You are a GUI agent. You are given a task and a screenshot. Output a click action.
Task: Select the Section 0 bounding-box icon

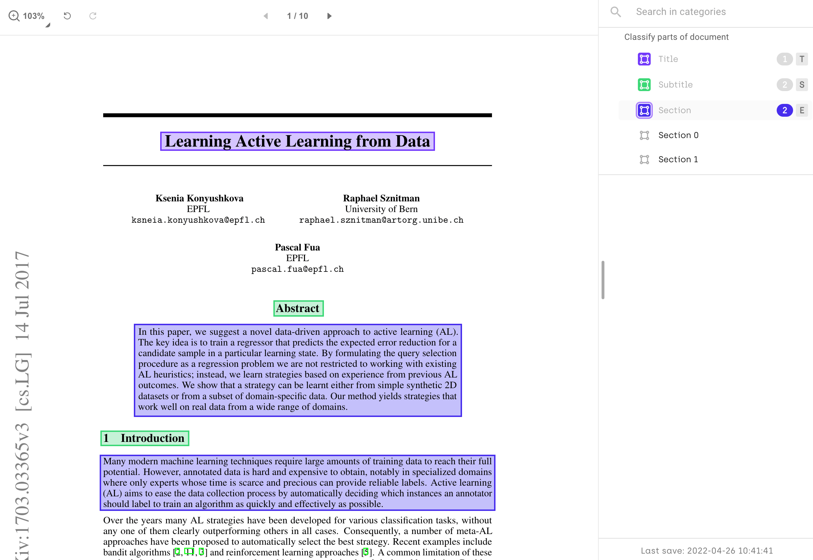[x=644, y=135]
